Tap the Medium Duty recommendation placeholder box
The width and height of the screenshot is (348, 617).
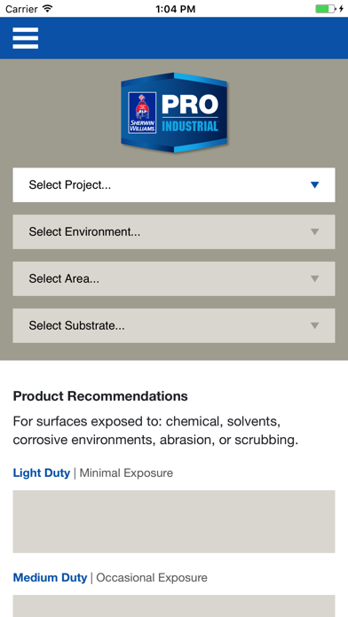174,606
